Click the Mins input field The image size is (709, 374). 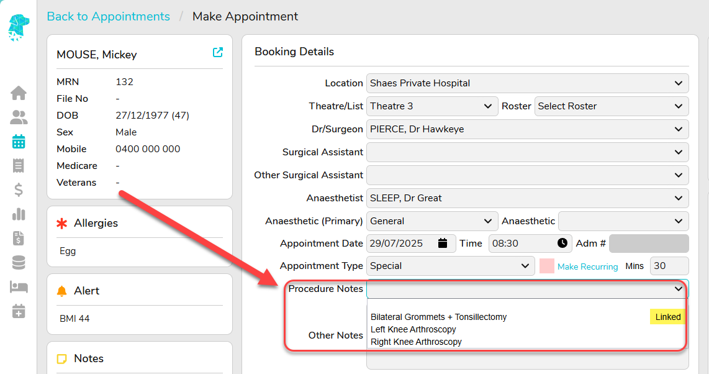pos(669,266)
